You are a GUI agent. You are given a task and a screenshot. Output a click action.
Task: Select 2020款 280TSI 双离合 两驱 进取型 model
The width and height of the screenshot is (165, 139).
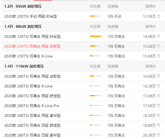click(x=32, y=76)
